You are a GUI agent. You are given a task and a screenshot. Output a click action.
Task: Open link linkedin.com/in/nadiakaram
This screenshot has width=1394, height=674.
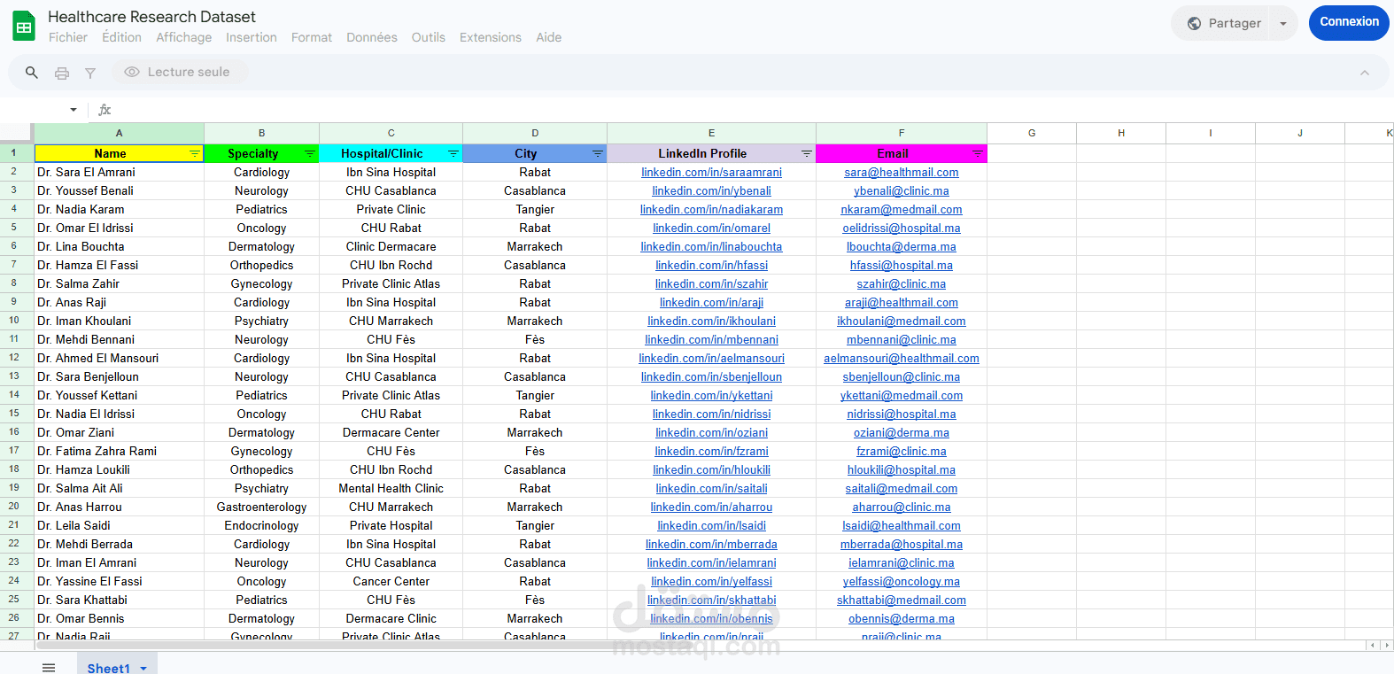(711, 210)
